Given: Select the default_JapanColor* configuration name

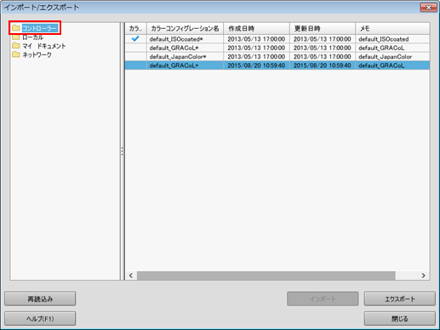Looking at the screenshot, I should [x=178, y=57].
